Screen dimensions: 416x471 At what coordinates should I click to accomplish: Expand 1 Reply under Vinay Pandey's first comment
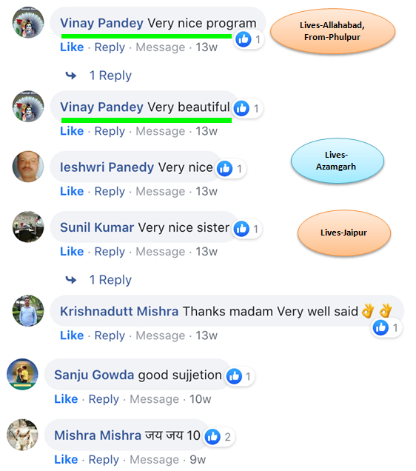110,76
